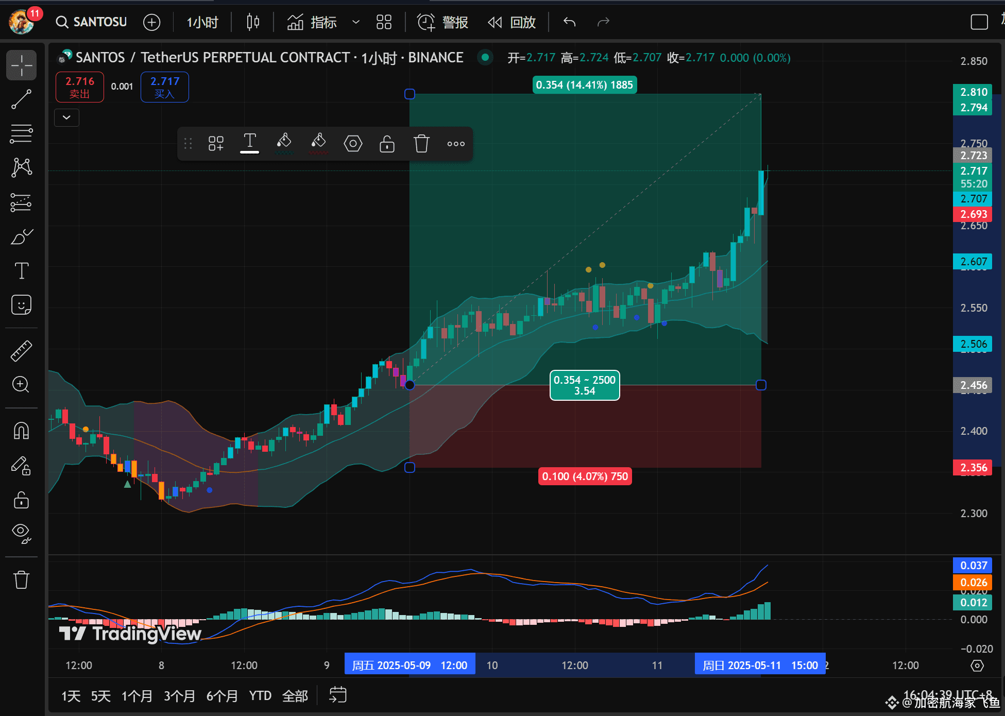Click the undo arrow
The image size is (1005, 716).
click(x=569, y=22)
